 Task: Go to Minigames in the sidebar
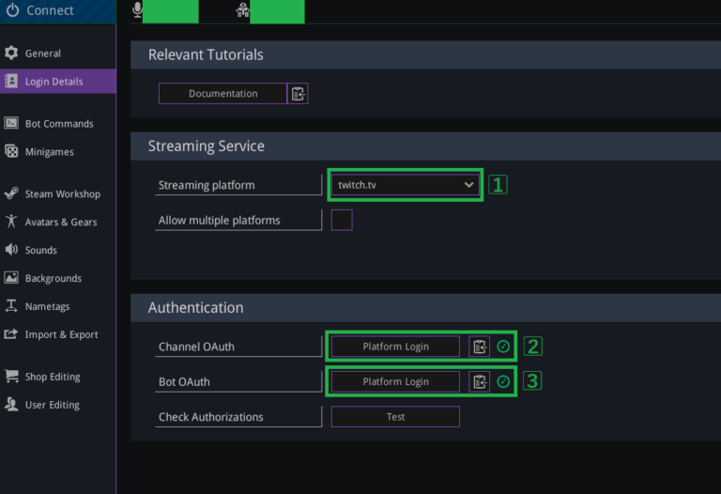(49, 152)
